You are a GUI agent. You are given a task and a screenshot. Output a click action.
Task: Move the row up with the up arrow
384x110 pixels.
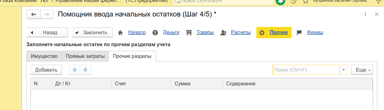[x=75, y=70]
